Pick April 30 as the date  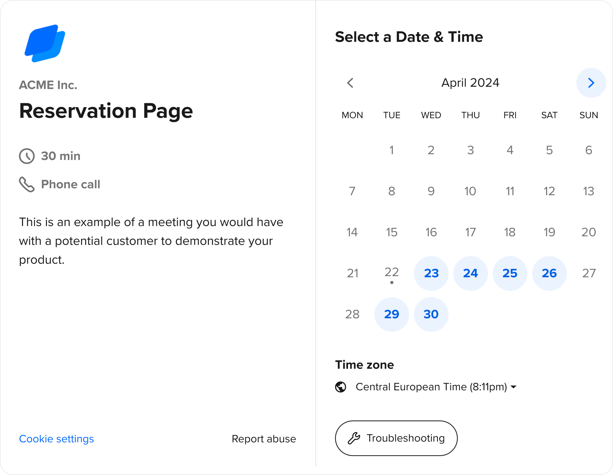pos(431,314)
